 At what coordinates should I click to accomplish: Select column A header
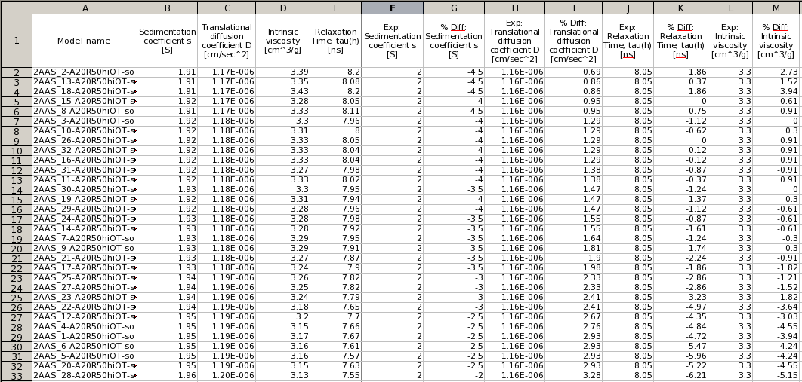point(85,8)
